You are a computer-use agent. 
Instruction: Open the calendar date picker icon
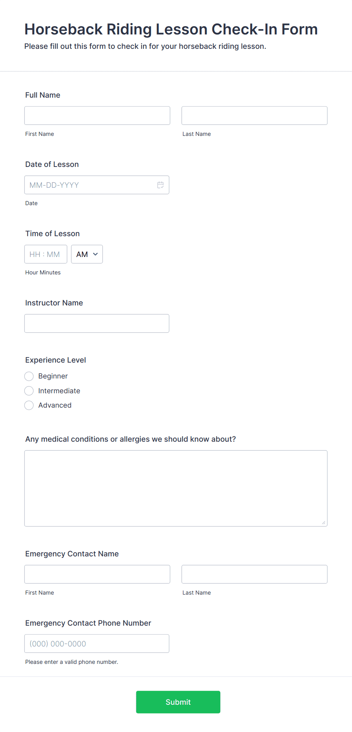160,185
